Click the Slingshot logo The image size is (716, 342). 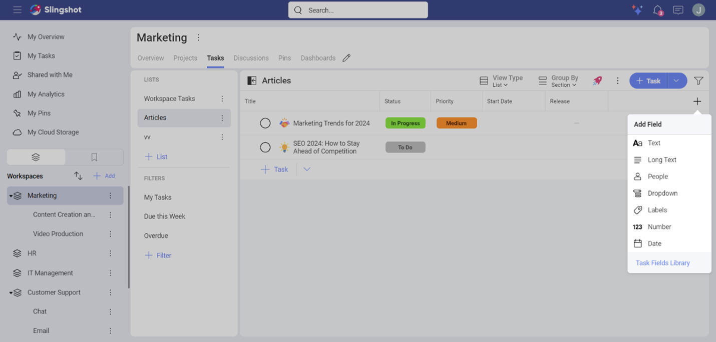56,10
